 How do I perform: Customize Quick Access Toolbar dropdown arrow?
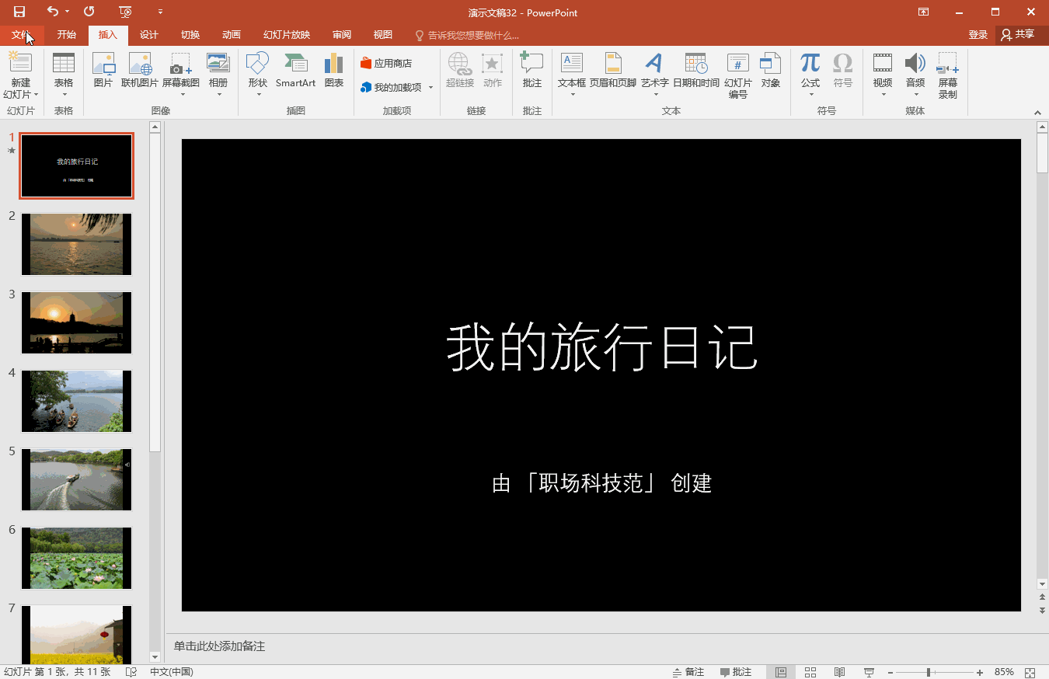coord(160,12)
